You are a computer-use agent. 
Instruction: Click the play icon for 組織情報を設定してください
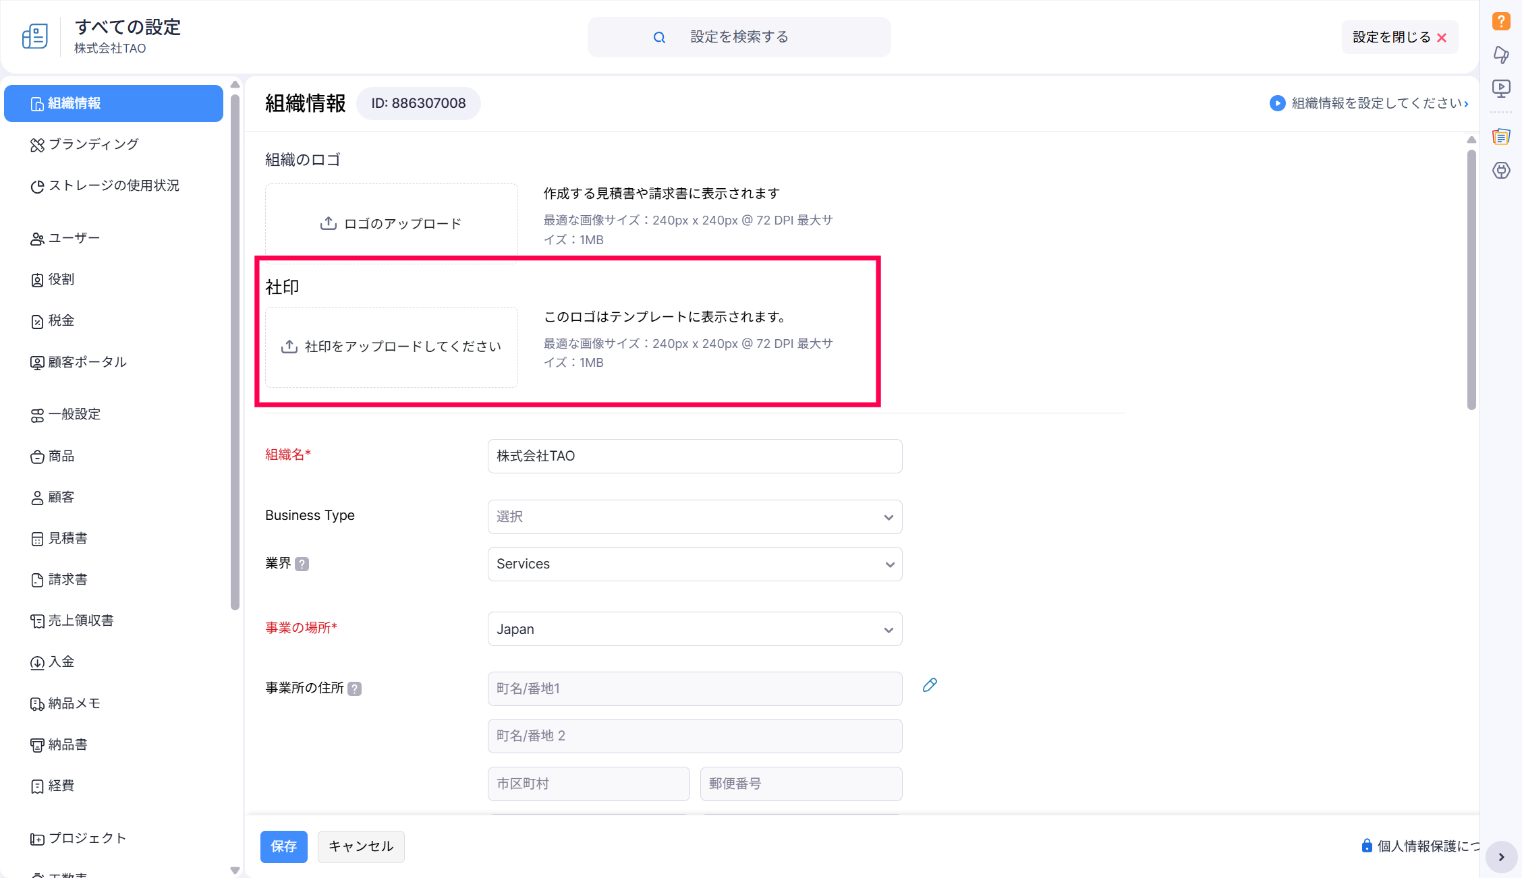coord(1277,103)
